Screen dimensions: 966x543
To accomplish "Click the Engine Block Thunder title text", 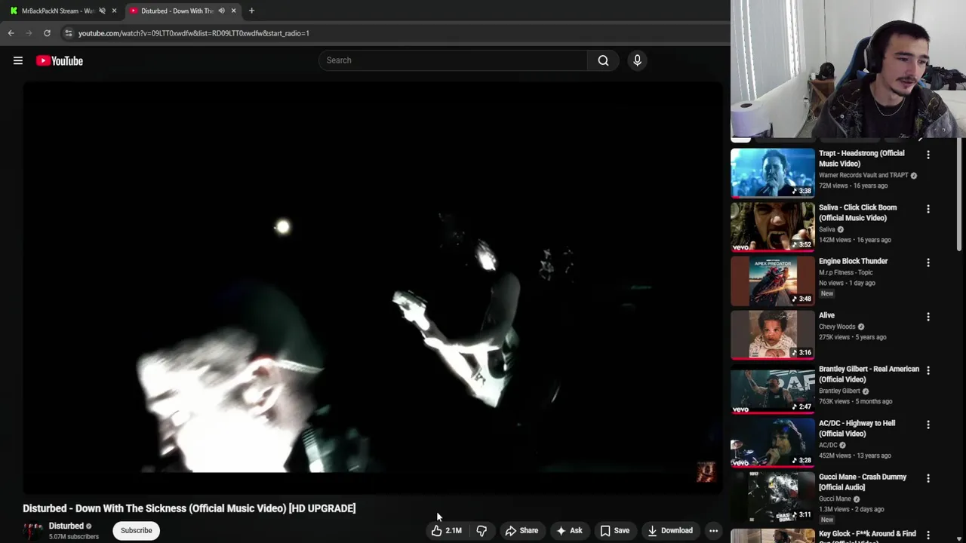I will click(853, 261).
